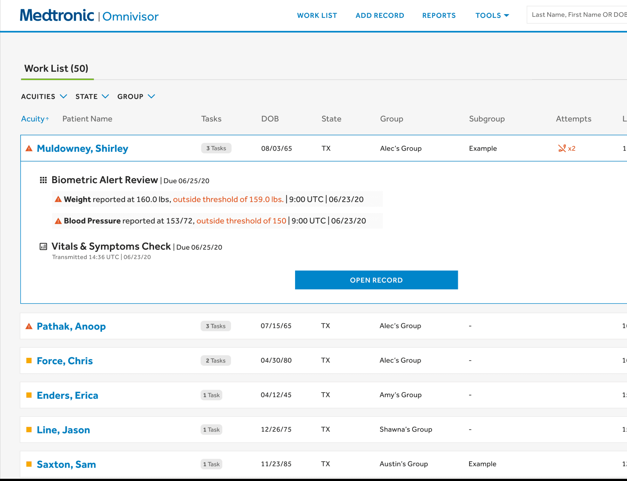The width and height of the screenshot is (627, 481).
Task: Click Saxton, Sam orange acuity square
Action: (29, 464)
